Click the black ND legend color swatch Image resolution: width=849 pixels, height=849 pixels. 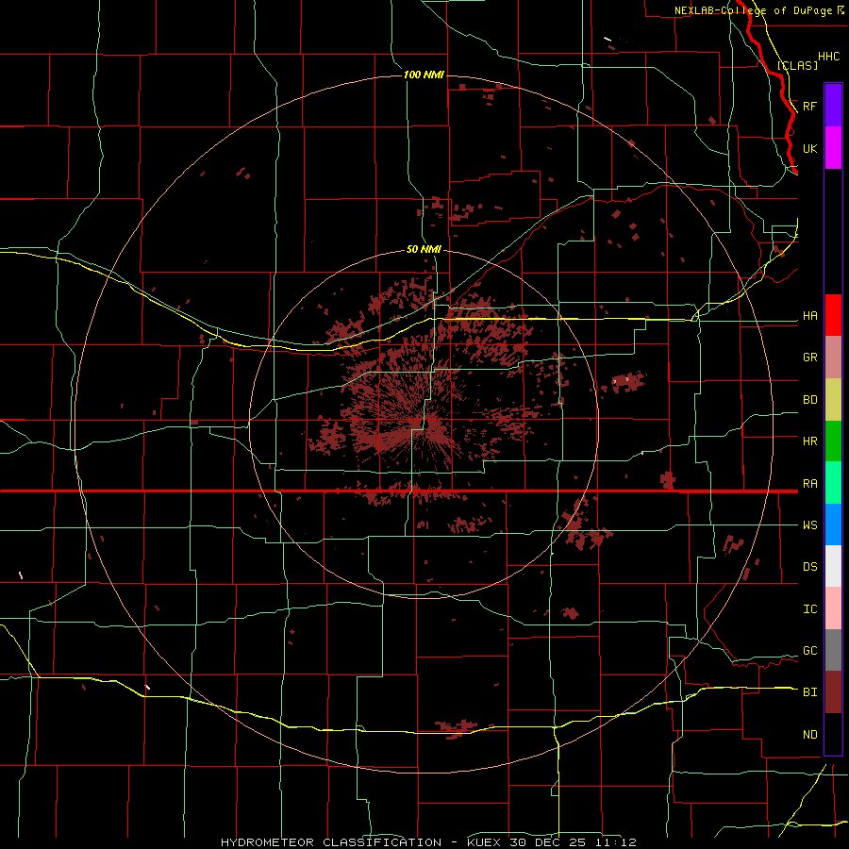(833, 734)
